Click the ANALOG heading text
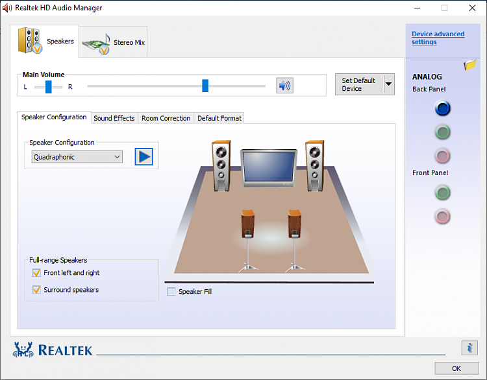 point(427,77)
